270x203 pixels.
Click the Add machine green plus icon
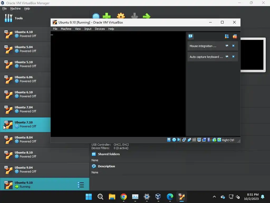pos(107,16)
